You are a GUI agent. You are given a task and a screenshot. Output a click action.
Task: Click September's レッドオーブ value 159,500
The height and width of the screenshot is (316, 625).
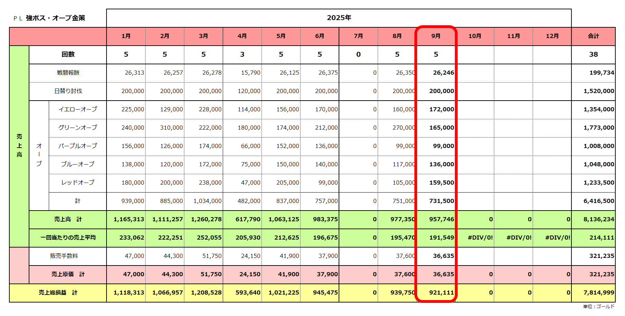click(441, 183)
